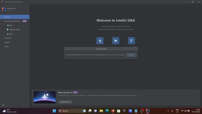Open the Learn section
The image size is (202, 114).
coord(6,47)
